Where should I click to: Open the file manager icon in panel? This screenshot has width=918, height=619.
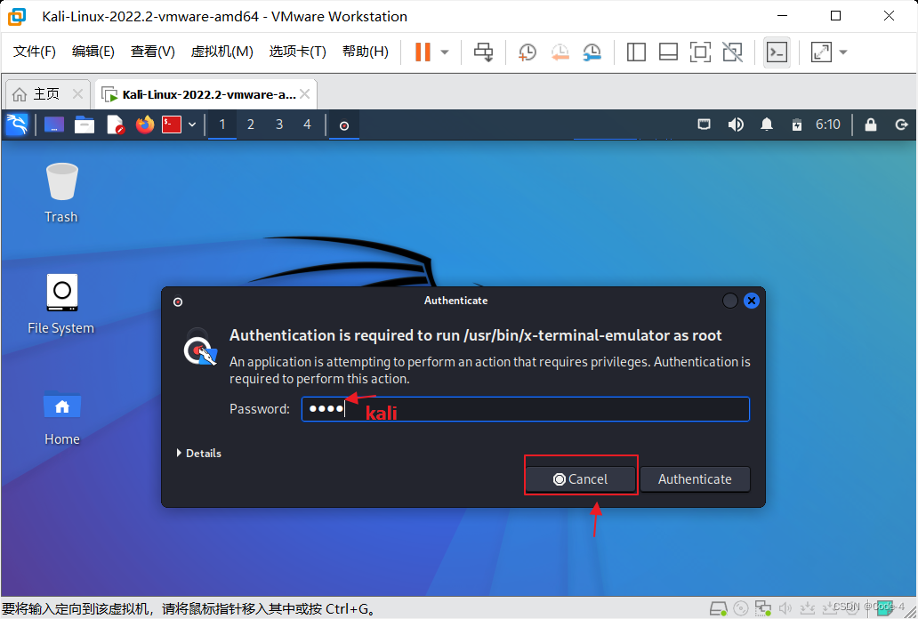coord(85,125)
